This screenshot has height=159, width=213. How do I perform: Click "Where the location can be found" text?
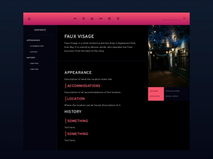click(x=83, y=105)
